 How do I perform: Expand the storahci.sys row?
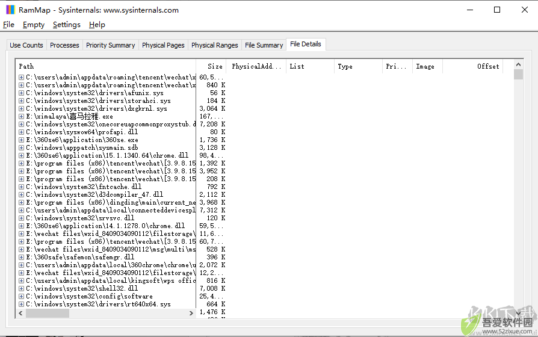[21, 101]
